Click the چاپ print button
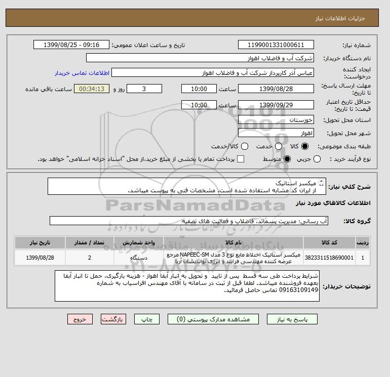The width and height of the screenshot is (390, 377). point(147,319)
